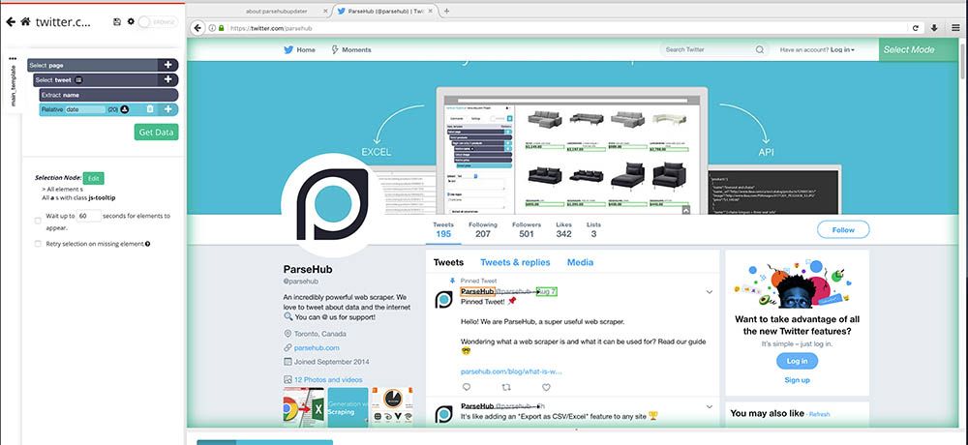Switch to Tweets & replies tab
This screenshot has width=968, height=445.
[x=515, y=262]
